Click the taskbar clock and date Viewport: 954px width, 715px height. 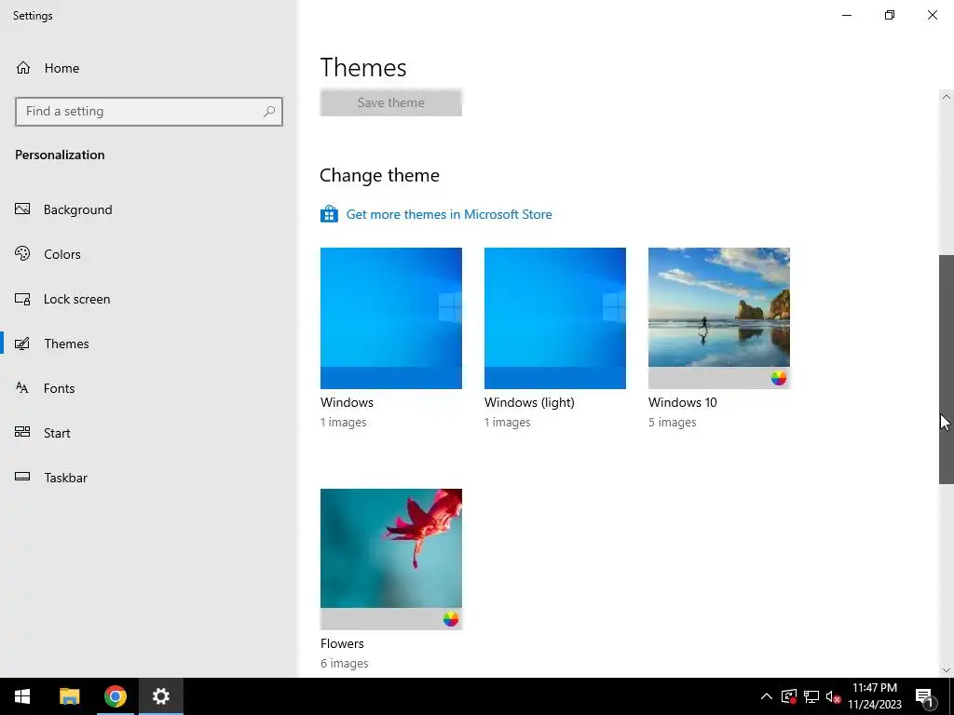874,696
